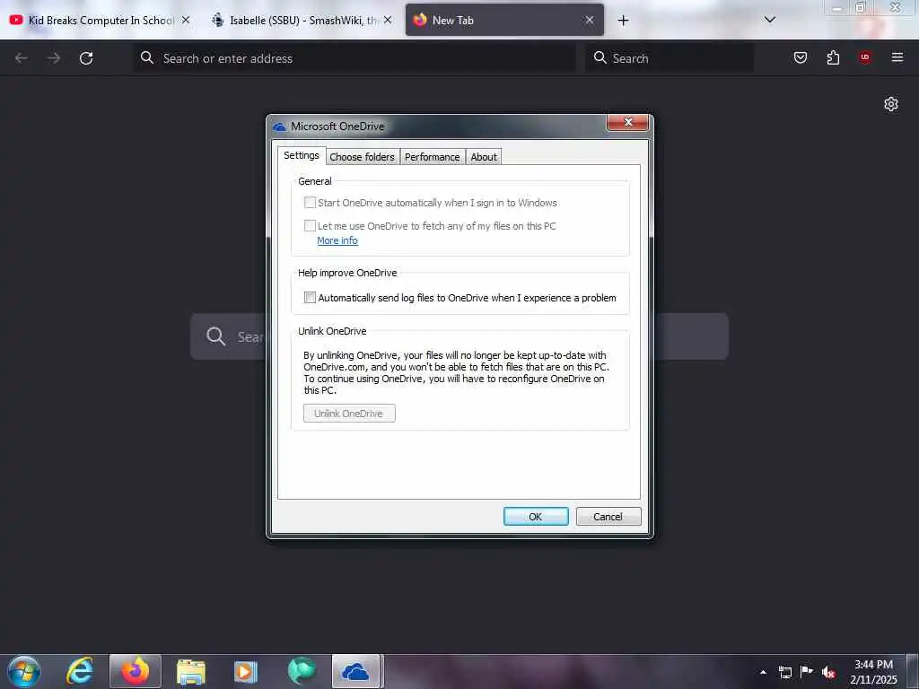Focus the Search or enter address bar

click(354, 58)
